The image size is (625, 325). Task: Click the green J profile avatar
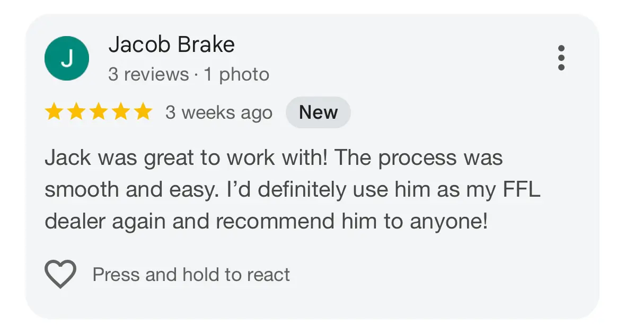[x=67, y=59]
